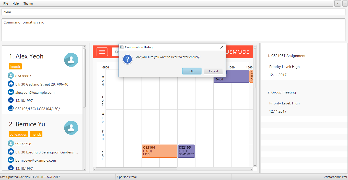The width and height of the screenshot is (348, 180).
Task: Click Bernice Yu's profile avatar icon
Action: tap(71, 128)
